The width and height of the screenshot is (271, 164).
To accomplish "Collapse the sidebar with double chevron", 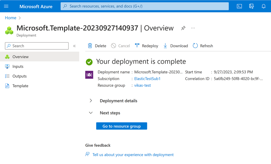I will coord(74,46).
